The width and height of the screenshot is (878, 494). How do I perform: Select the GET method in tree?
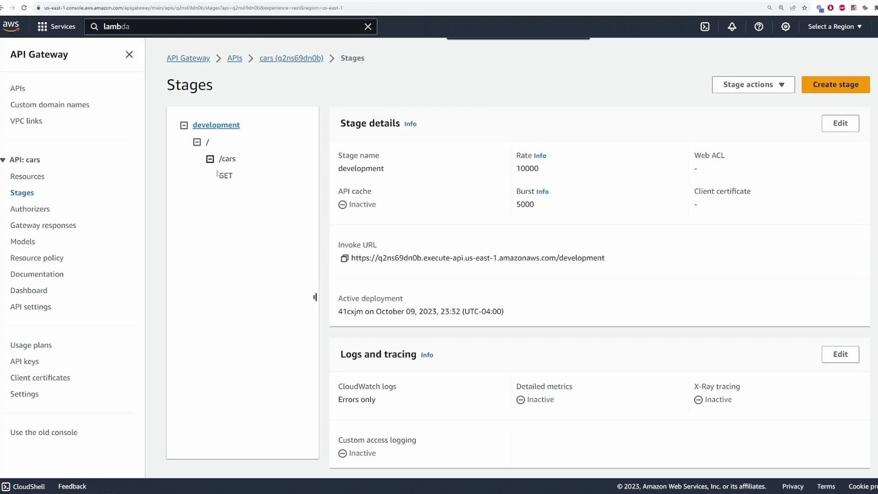[226, 176]
